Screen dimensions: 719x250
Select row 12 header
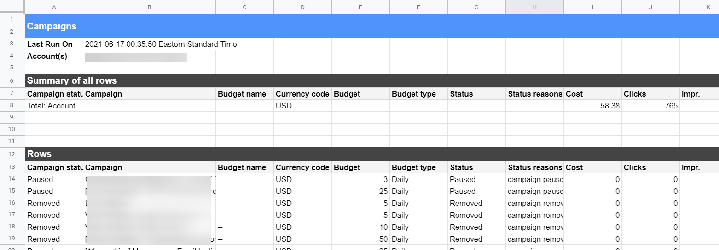click(x=12, y=154)
